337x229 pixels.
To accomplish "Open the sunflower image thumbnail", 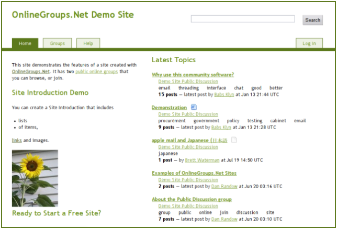I will (x=35, y=178).
